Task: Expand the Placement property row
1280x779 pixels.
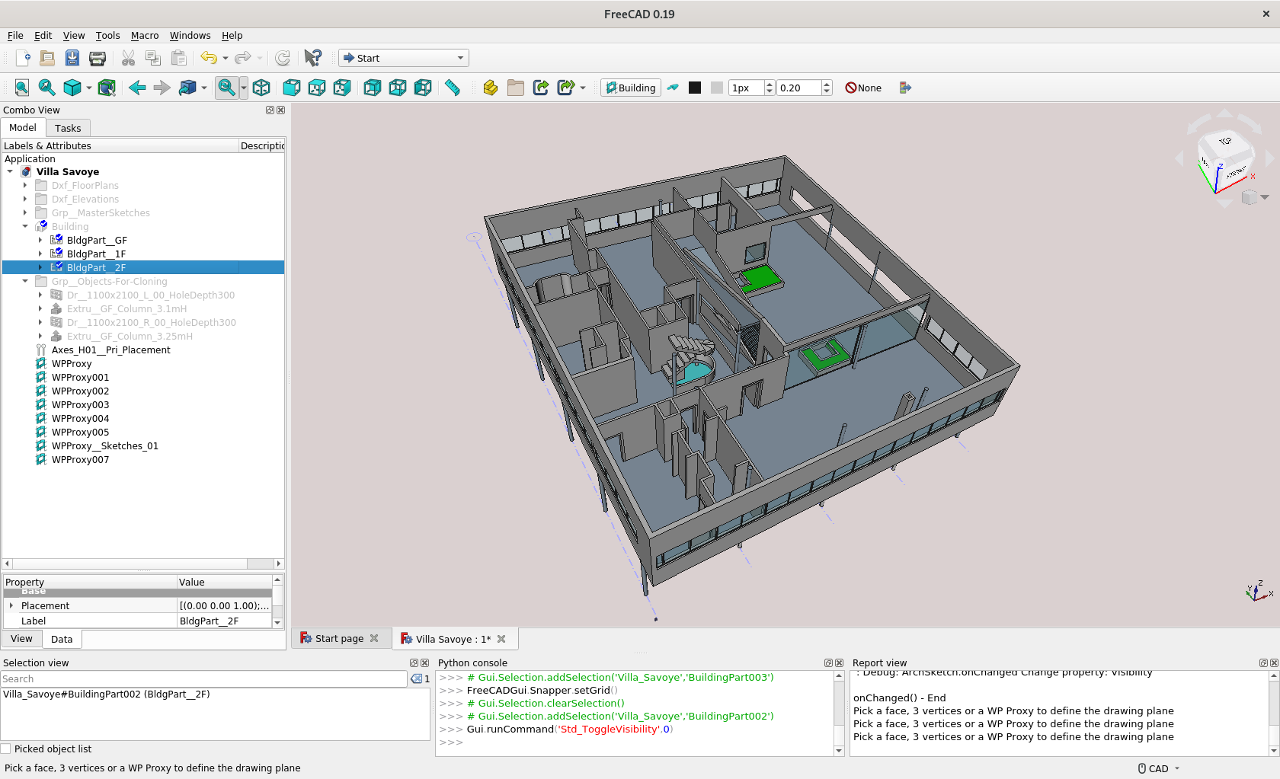Action: tap(11, 605)
